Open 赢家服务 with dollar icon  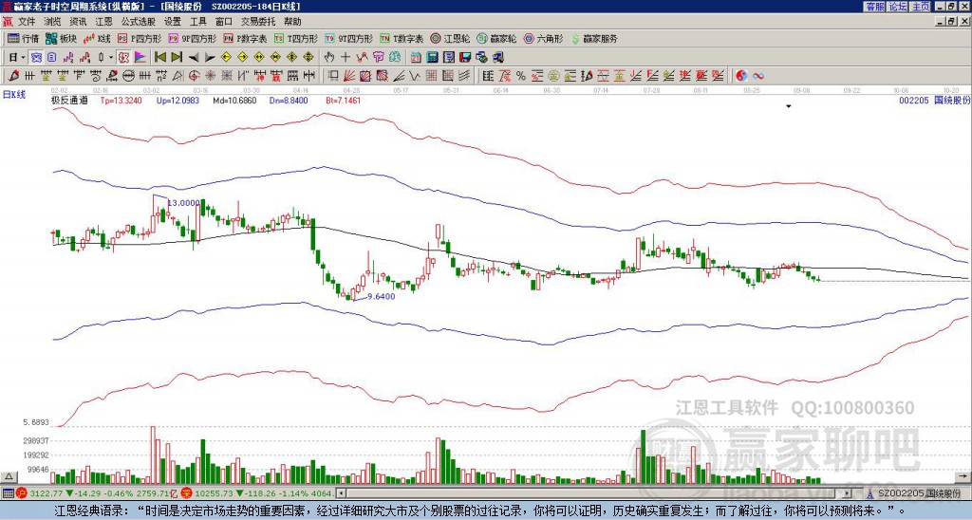pos(594,38)
